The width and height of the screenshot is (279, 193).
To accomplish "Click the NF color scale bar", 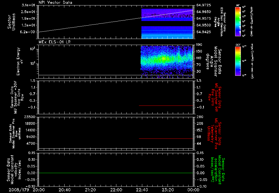I will click(x=238, y=21).
